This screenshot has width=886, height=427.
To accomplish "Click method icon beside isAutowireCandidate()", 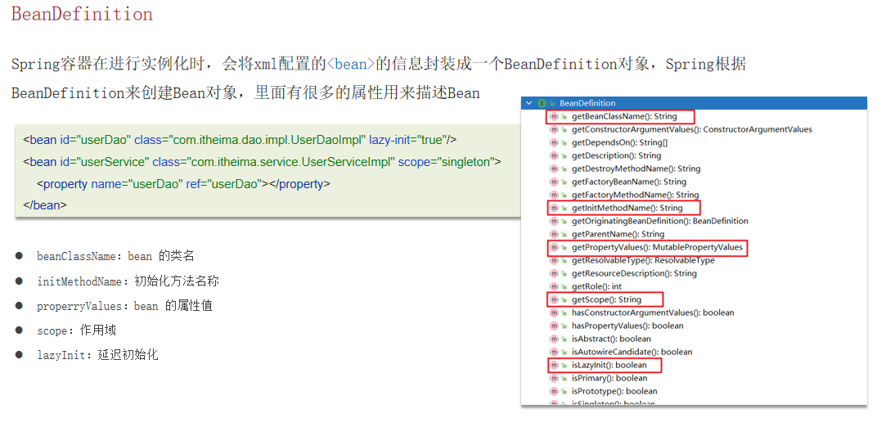I will (x=555, y=352).
